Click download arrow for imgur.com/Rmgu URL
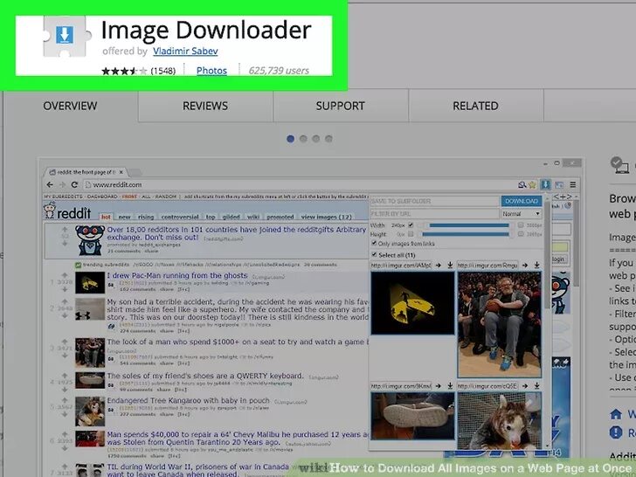 tap(536, 266)
